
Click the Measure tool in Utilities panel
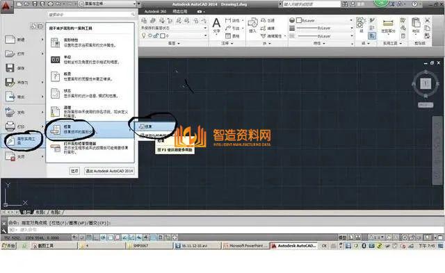pos(388,23)
